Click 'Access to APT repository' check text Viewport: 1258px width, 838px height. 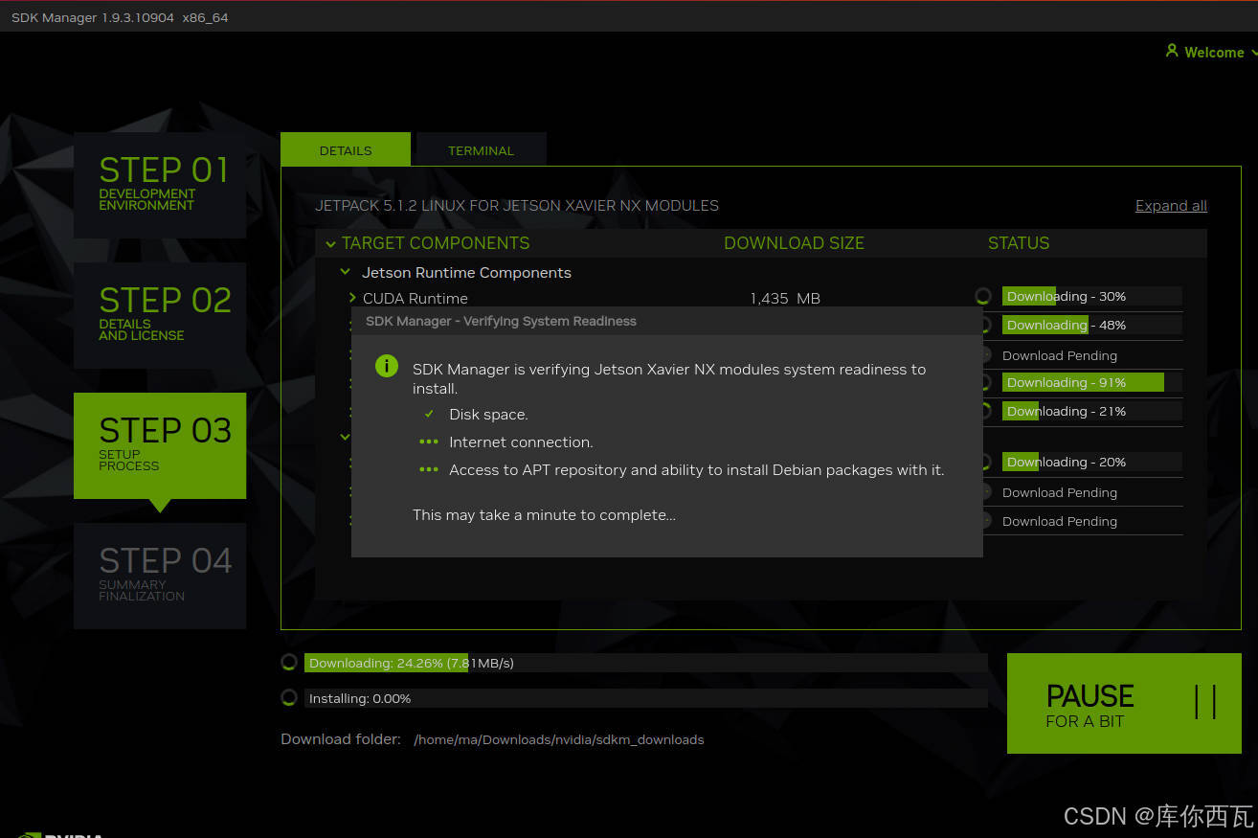tap(697, 470)
